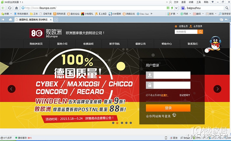Toggle the sidebar icon left of tabs
Viewport: 231px width, 141px height.
click(3, 20)
